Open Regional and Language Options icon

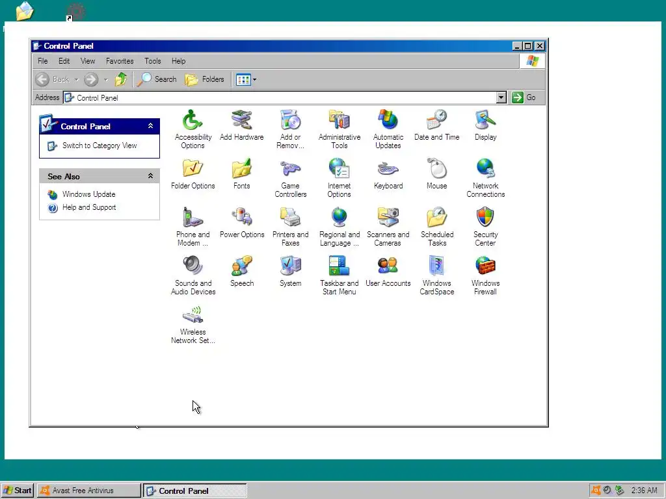pyautogui.click(x=340, y=227)
